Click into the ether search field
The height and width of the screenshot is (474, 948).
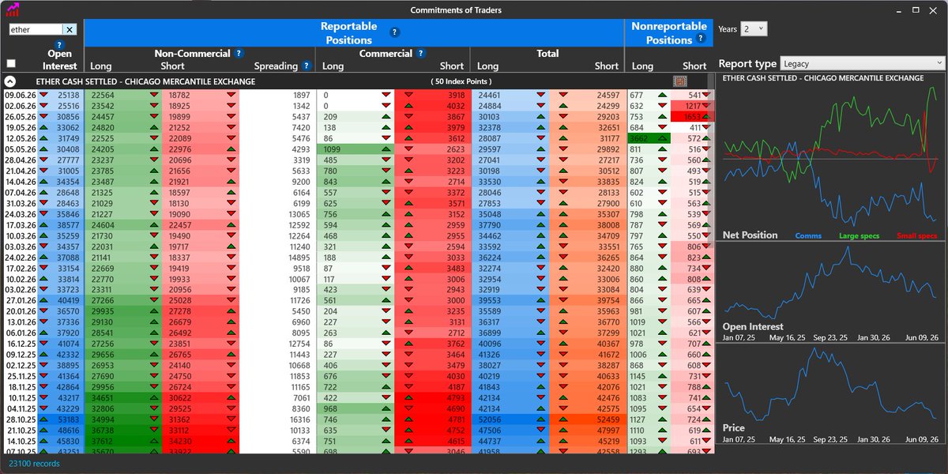click(36, 29)
